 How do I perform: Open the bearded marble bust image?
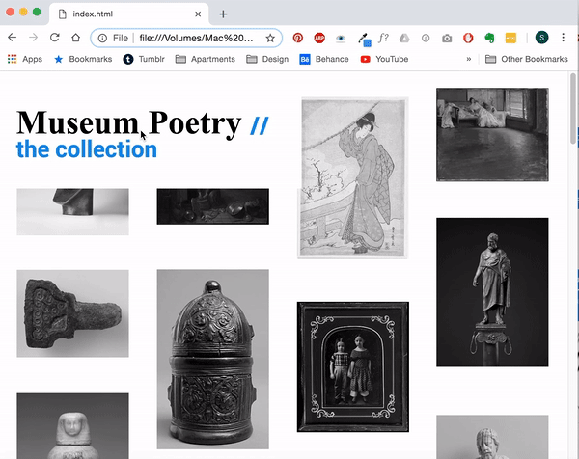tap(492, 437)
